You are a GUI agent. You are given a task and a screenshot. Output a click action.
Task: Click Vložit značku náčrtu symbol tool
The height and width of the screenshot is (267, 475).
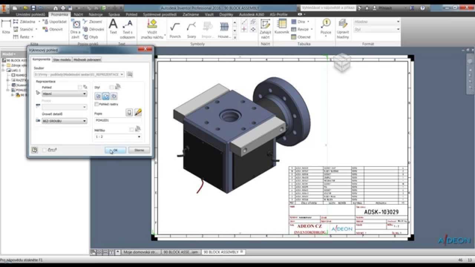pos(152,29)
